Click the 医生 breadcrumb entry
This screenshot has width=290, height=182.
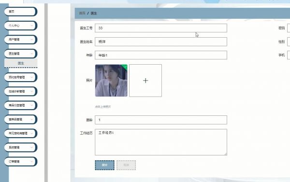click(x=94, y=14)
